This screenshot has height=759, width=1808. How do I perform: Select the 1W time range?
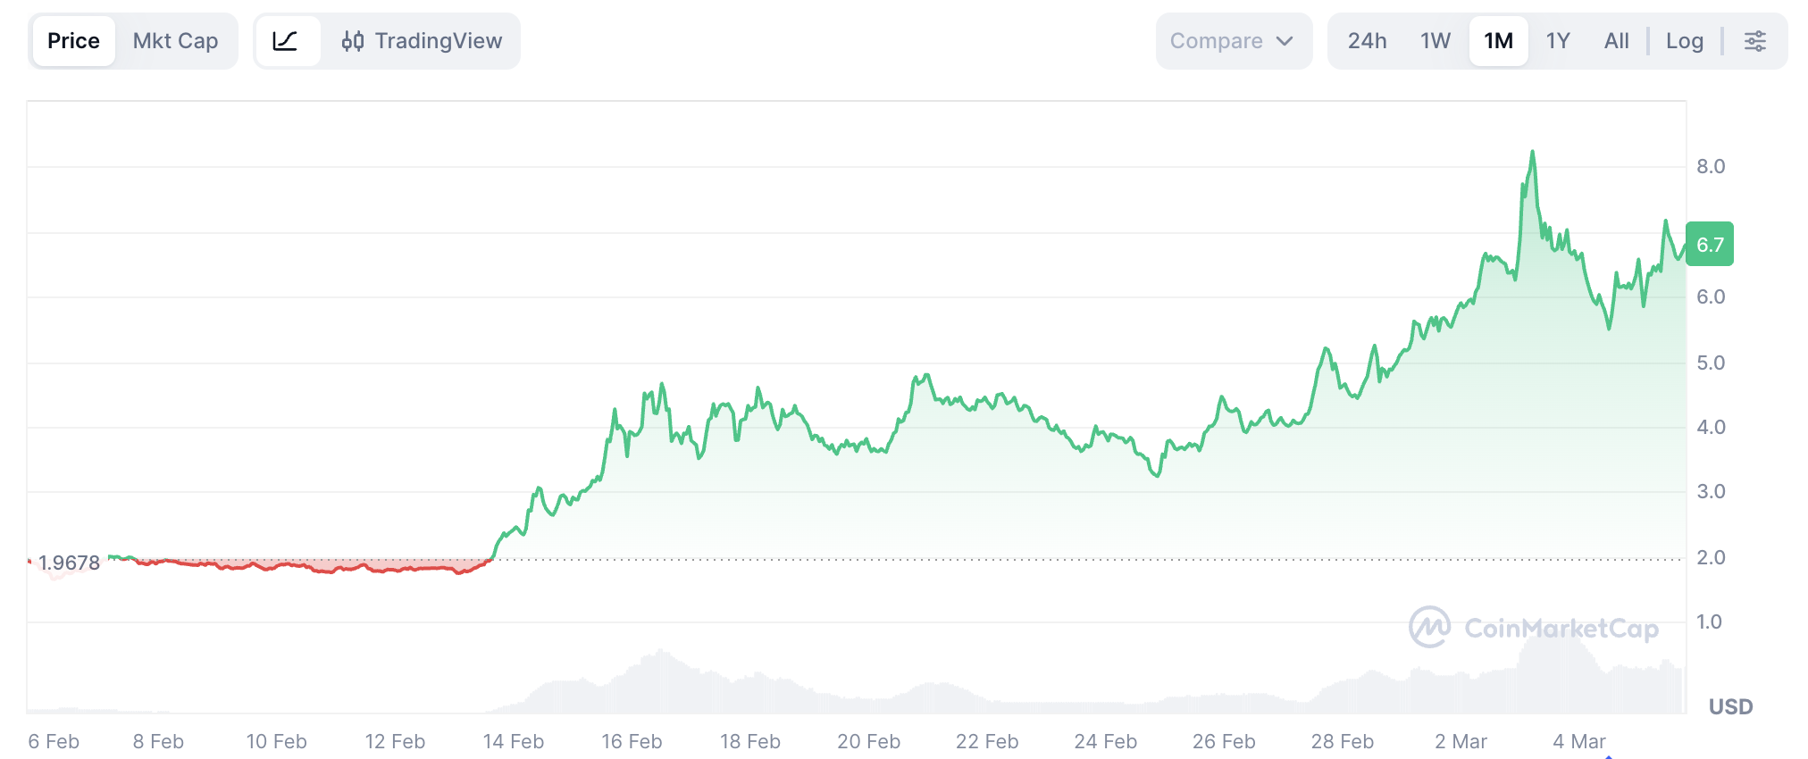pos(1435,41)
